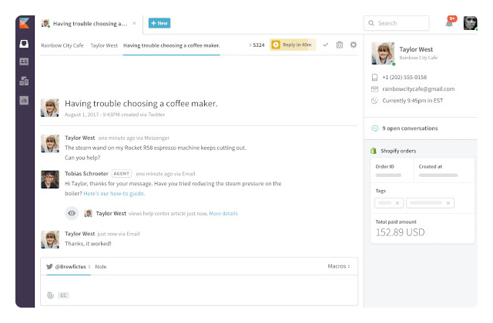
Task: Open the agent profile avatar at top right
Action: pos(470,23)
